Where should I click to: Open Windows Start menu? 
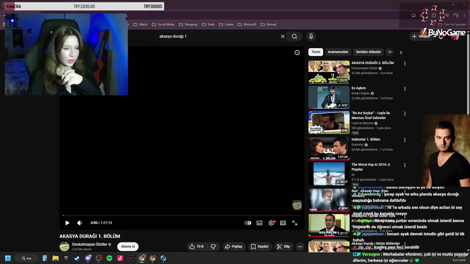pyautogui.click(x=8, y=258)
